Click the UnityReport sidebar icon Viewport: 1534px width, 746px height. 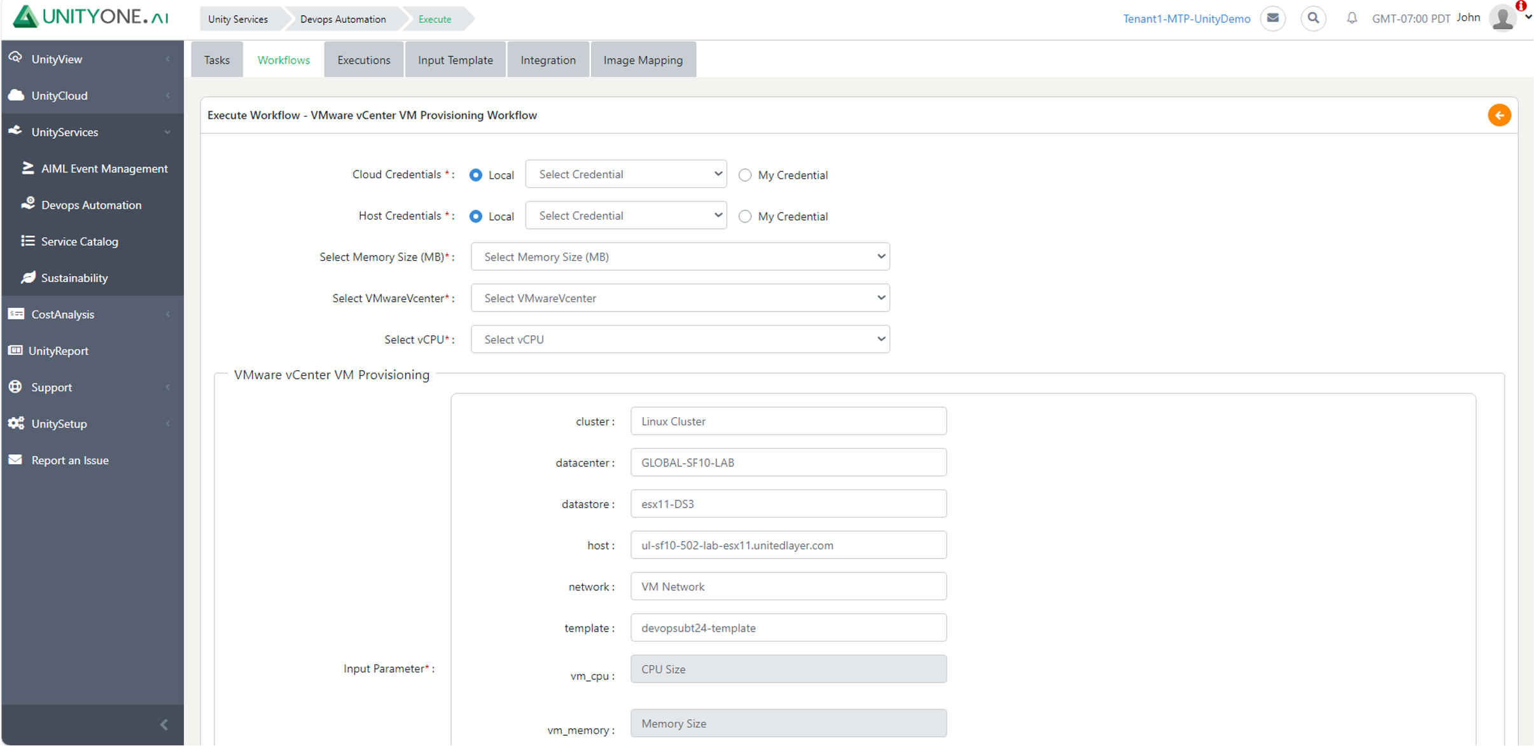click(15, 350)
